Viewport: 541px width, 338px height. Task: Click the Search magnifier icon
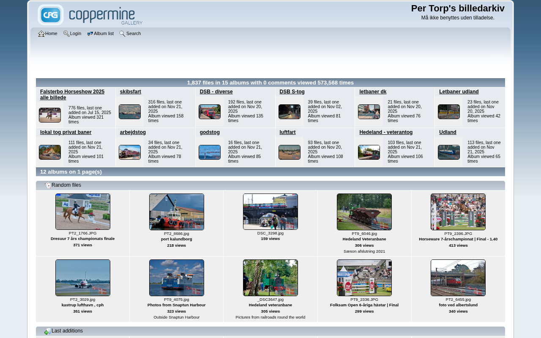122,34
